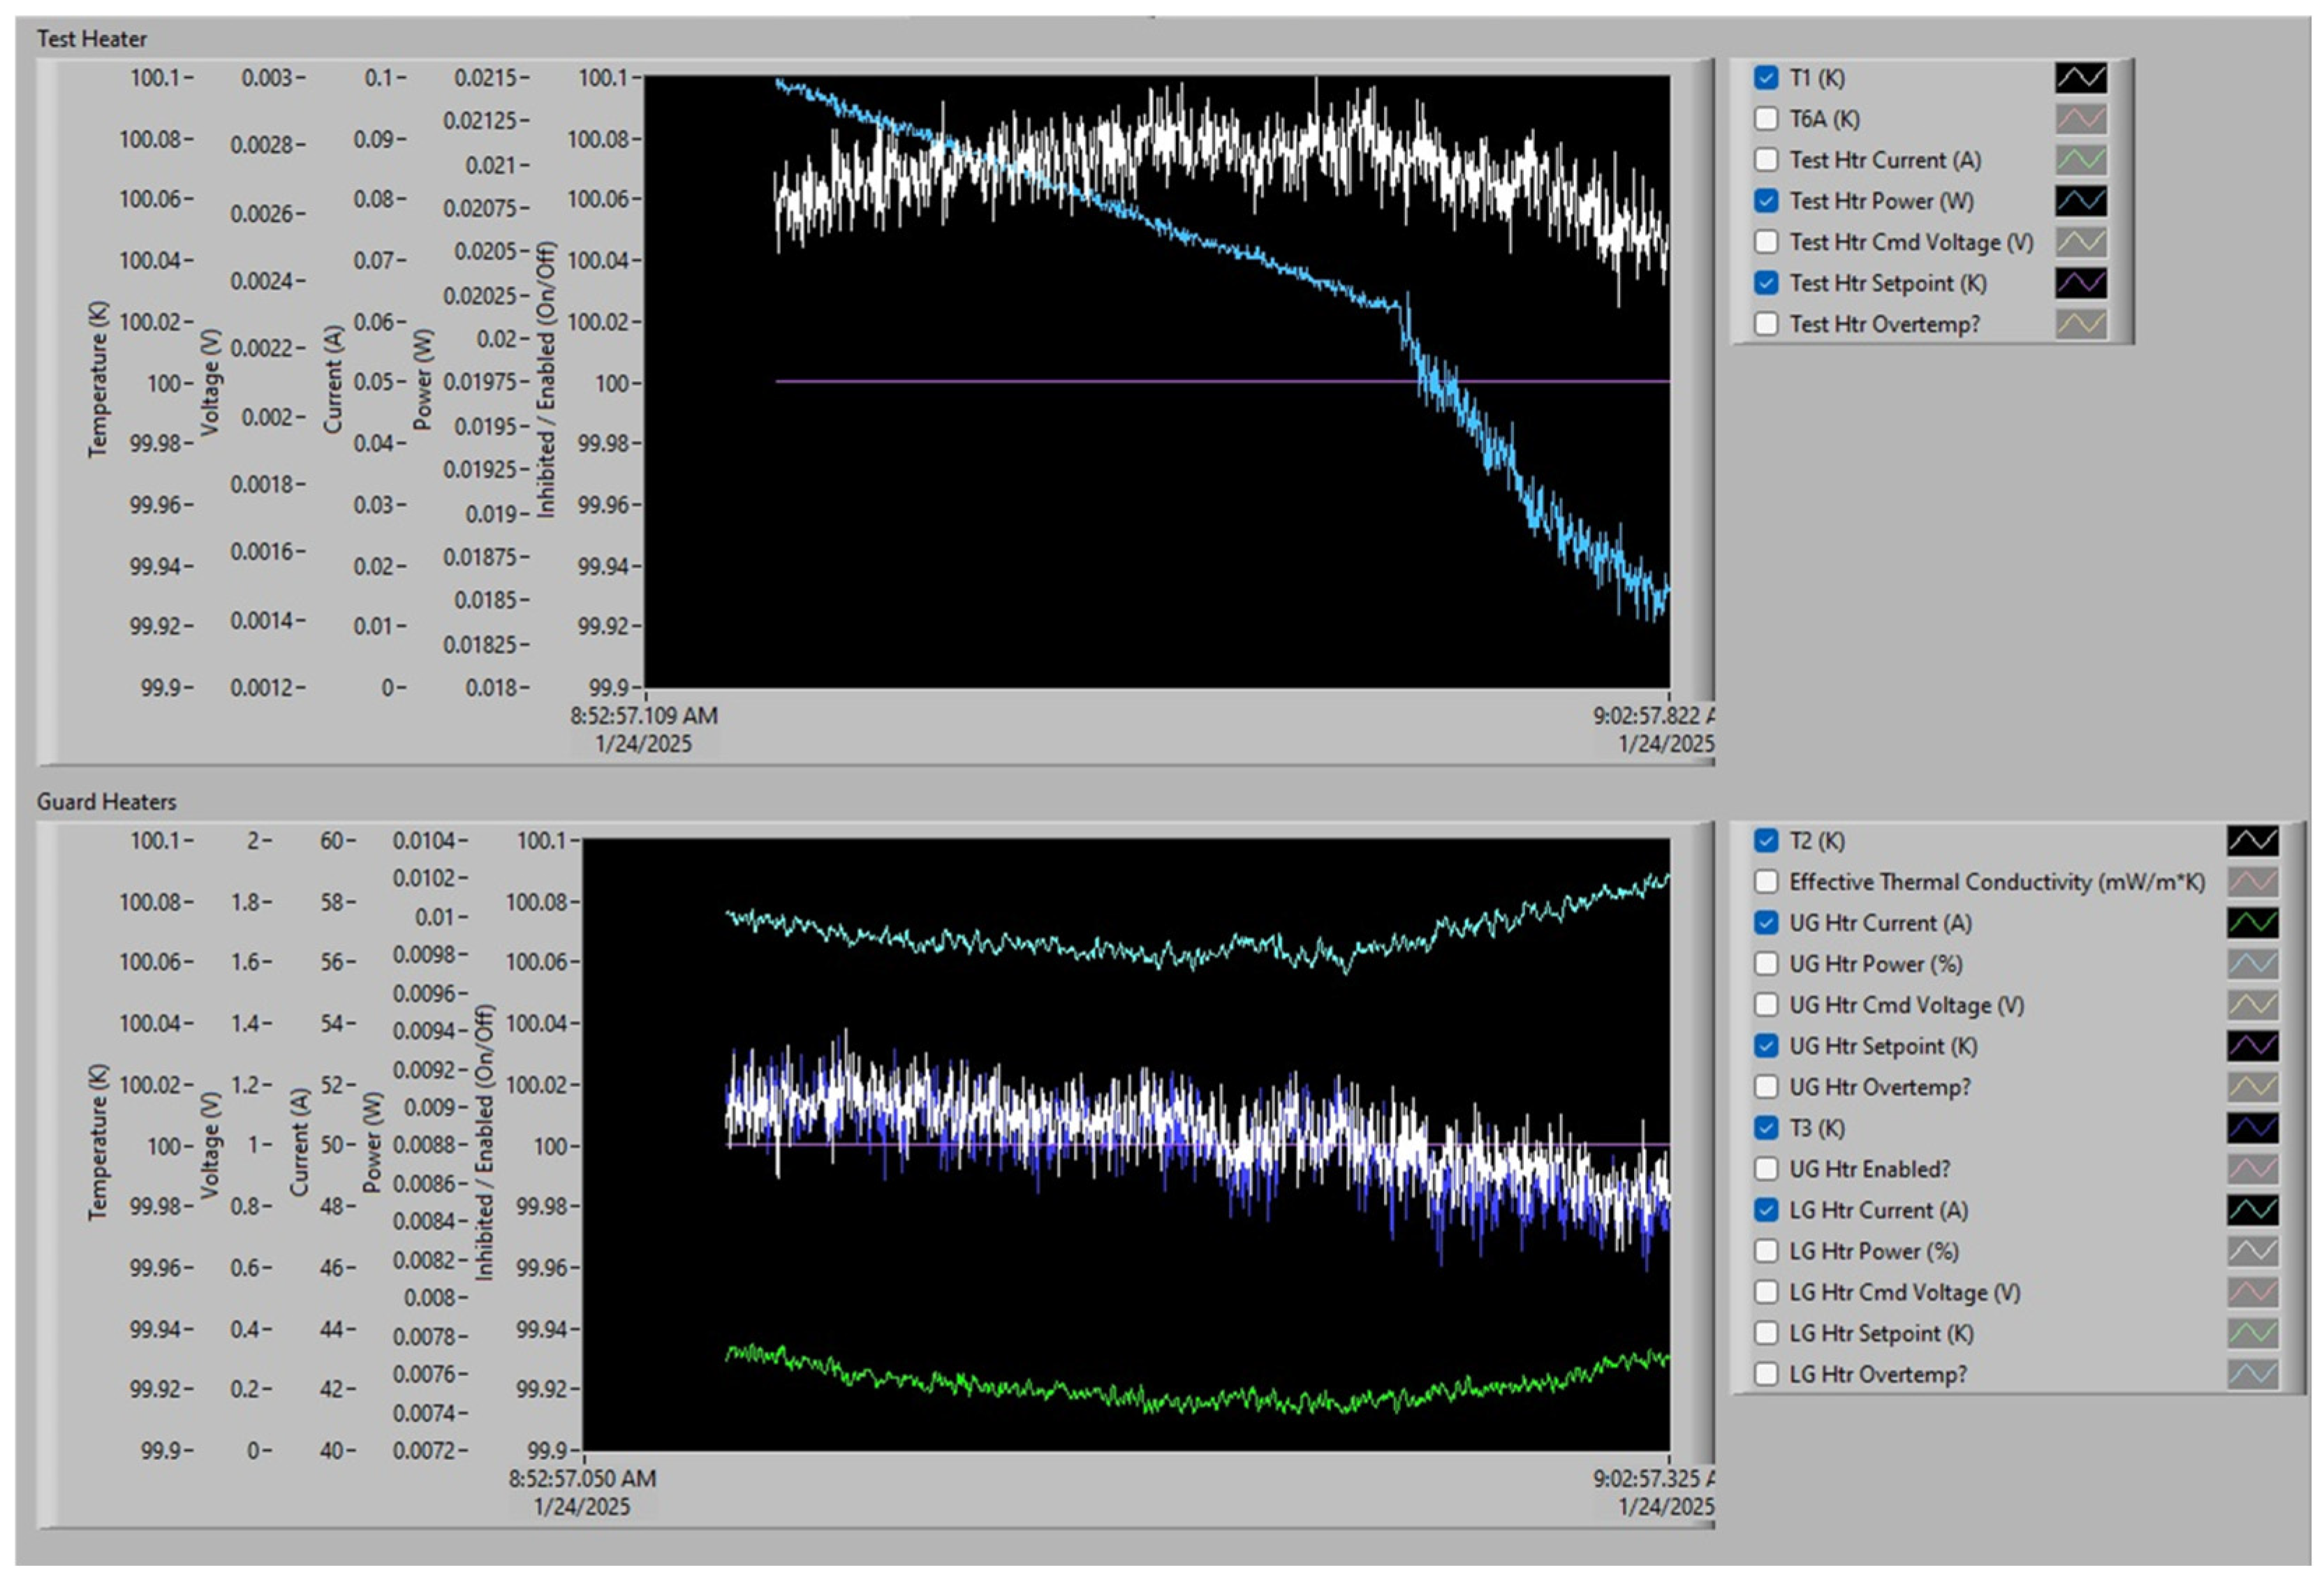Check the Test Htr Overtemp? box
The image size is (2324, 1582).
pos(1766,324)
